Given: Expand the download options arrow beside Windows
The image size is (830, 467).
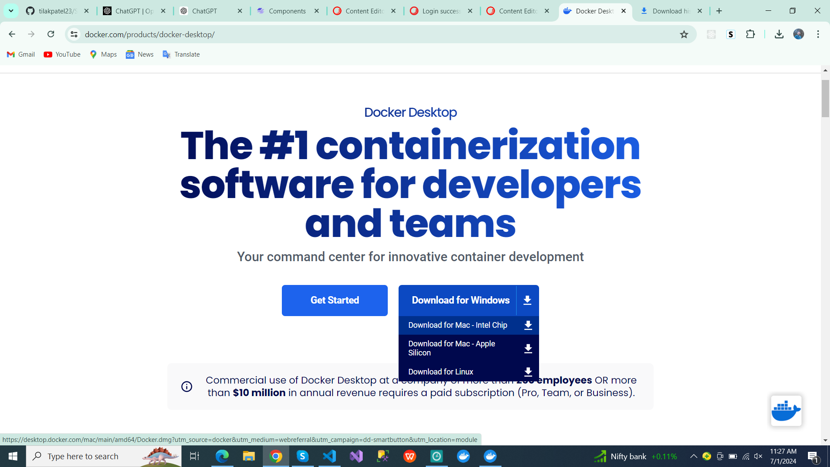Looking at the screenshot, I should [x=527, y=301].
